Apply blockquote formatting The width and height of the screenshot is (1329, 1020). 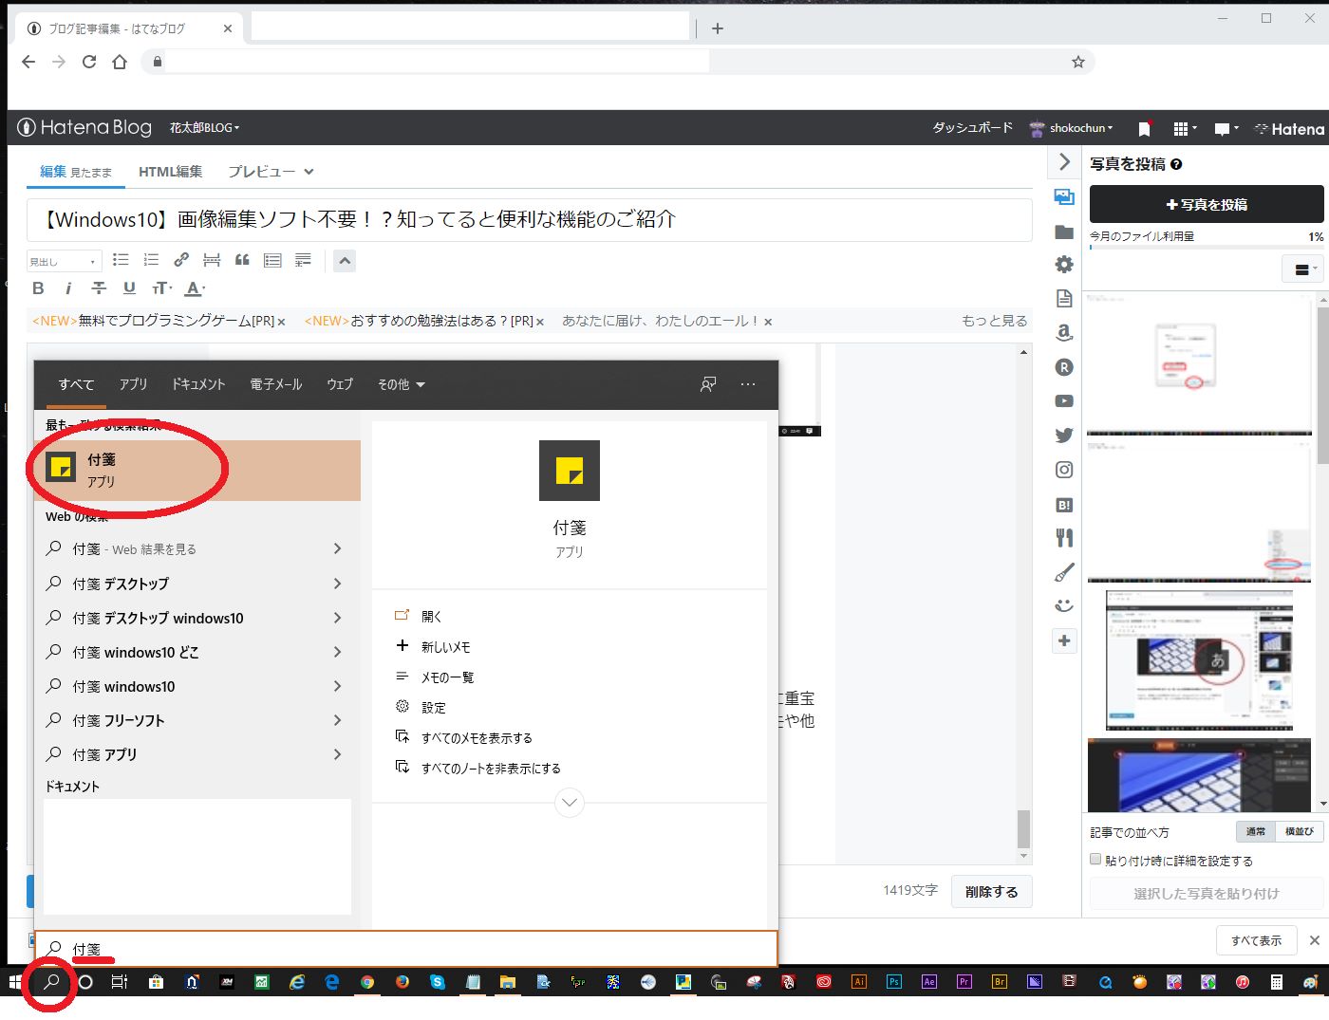242,259
